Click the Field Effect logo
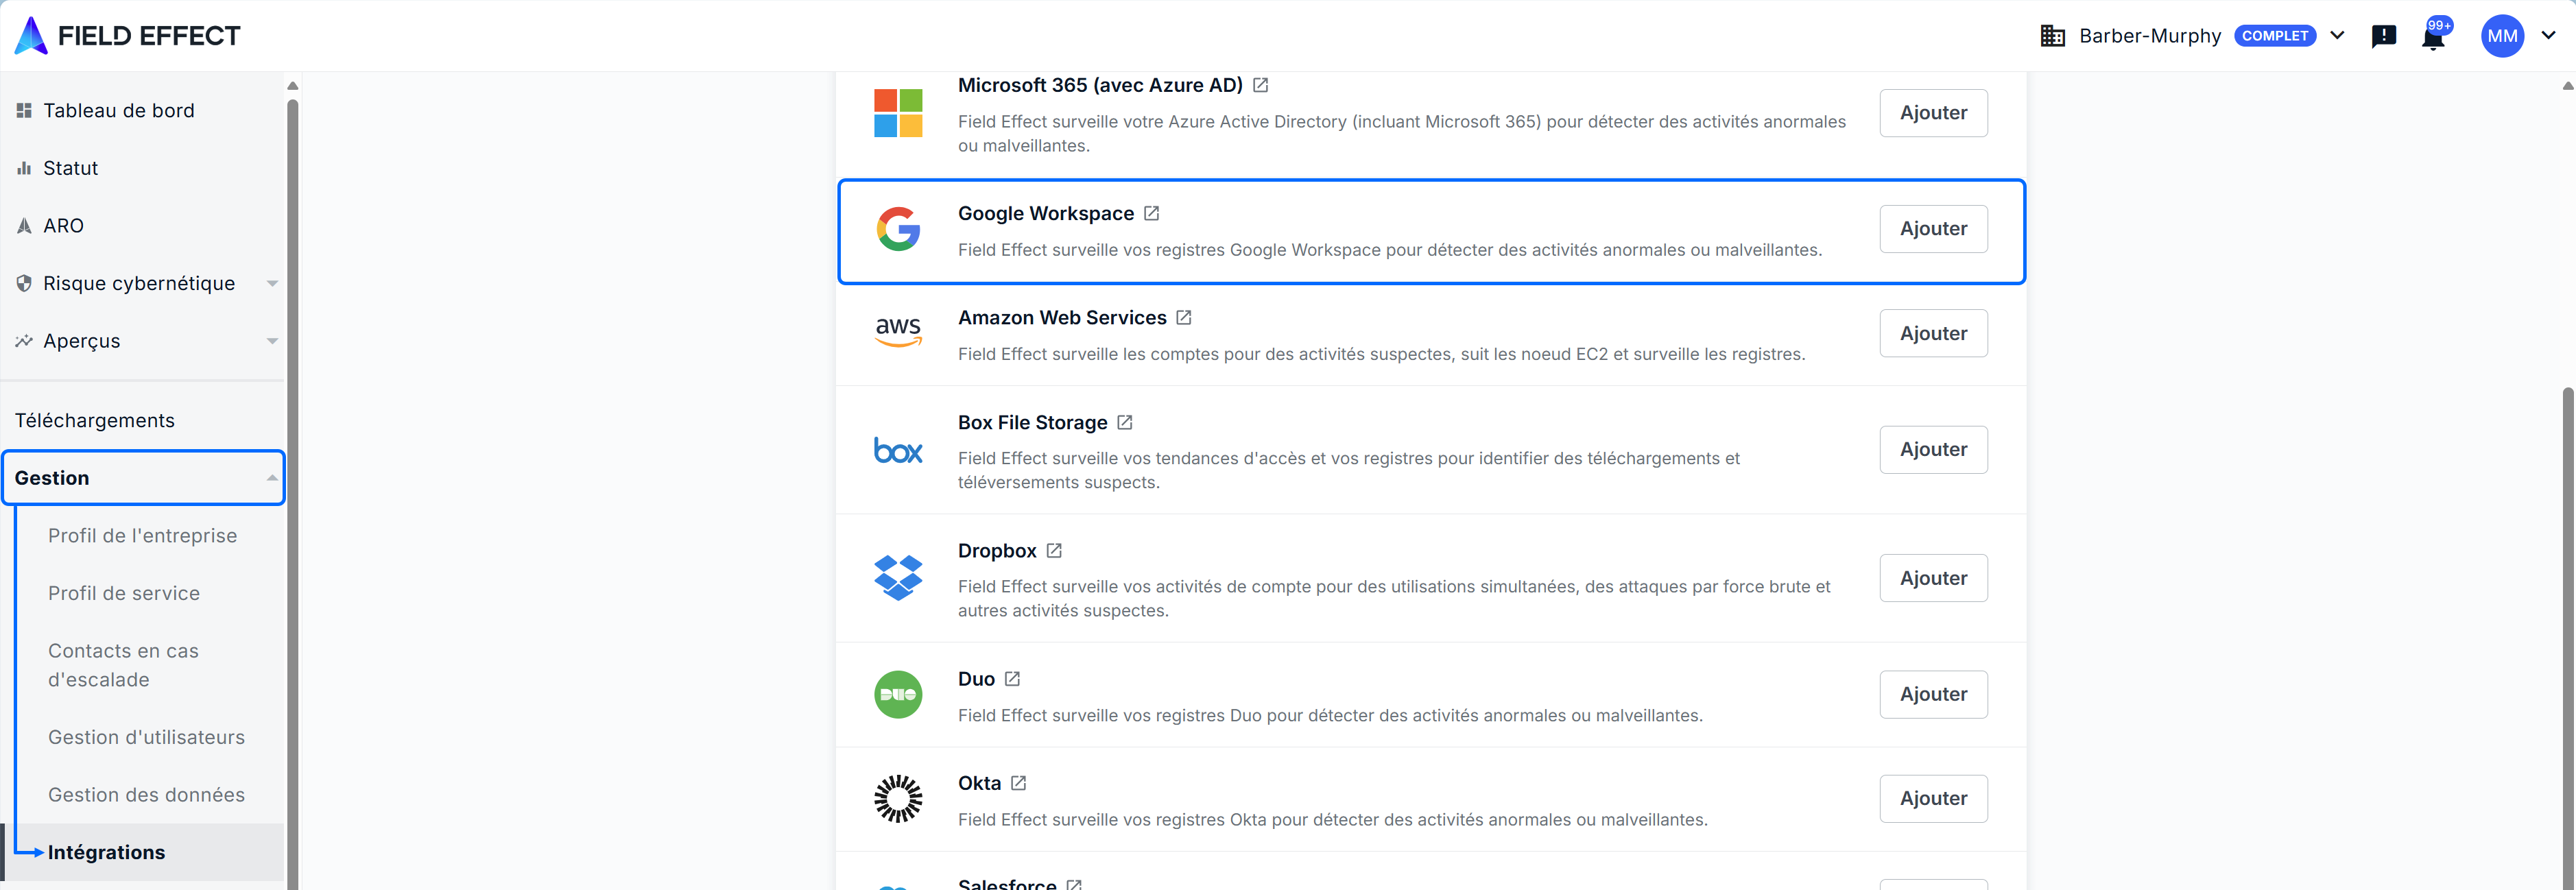The width and height of the screenshot is (2576, 890). point(128,36)
